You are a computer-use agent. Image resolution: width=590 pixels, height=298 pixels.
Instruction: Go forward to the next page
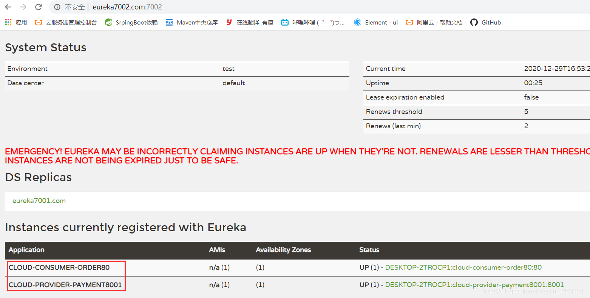point(23,7)
